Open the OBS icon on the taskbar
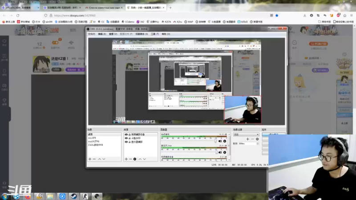 click(x=97, y=196)
